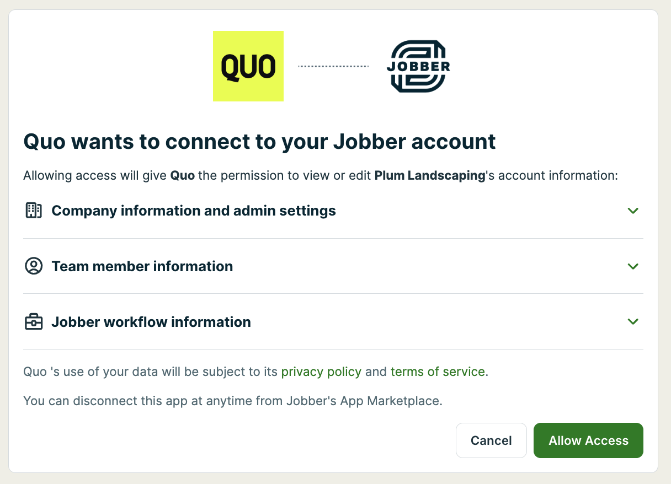Click the bold Quo name in permission sentence
Viewport: 671px width, 484px height.
(182, 176)
